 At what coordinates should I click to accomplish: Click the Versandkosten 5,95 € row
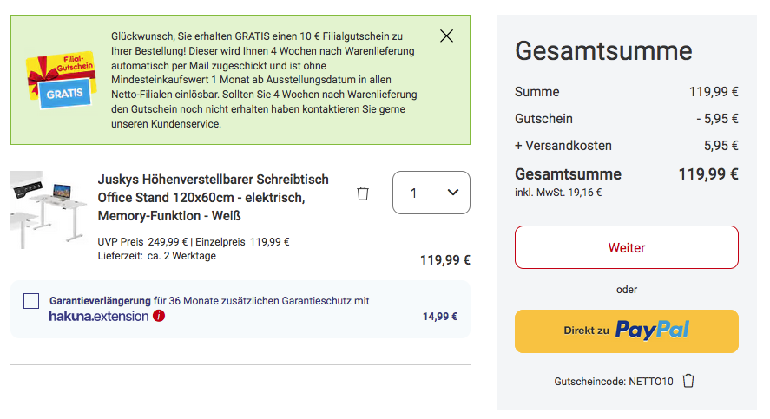[x=626, y=146]
